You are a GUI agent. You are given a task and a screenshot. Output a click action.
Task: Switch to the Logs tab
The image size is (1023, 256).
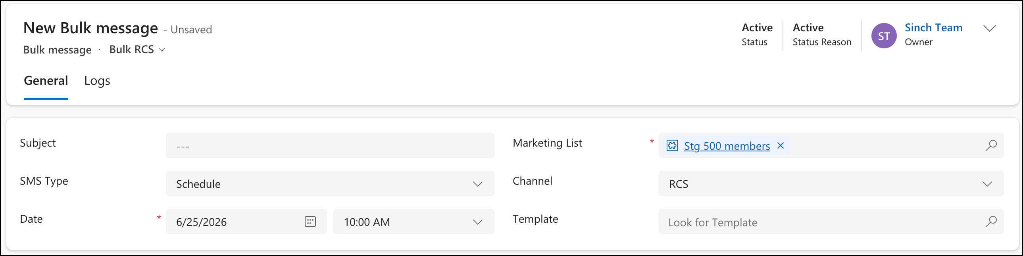tap(97, 80)
